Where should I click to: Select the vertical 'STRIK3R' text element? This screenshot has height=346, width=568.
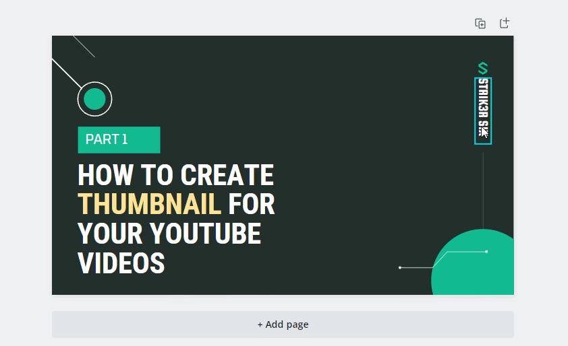click(x=483, y=110)
